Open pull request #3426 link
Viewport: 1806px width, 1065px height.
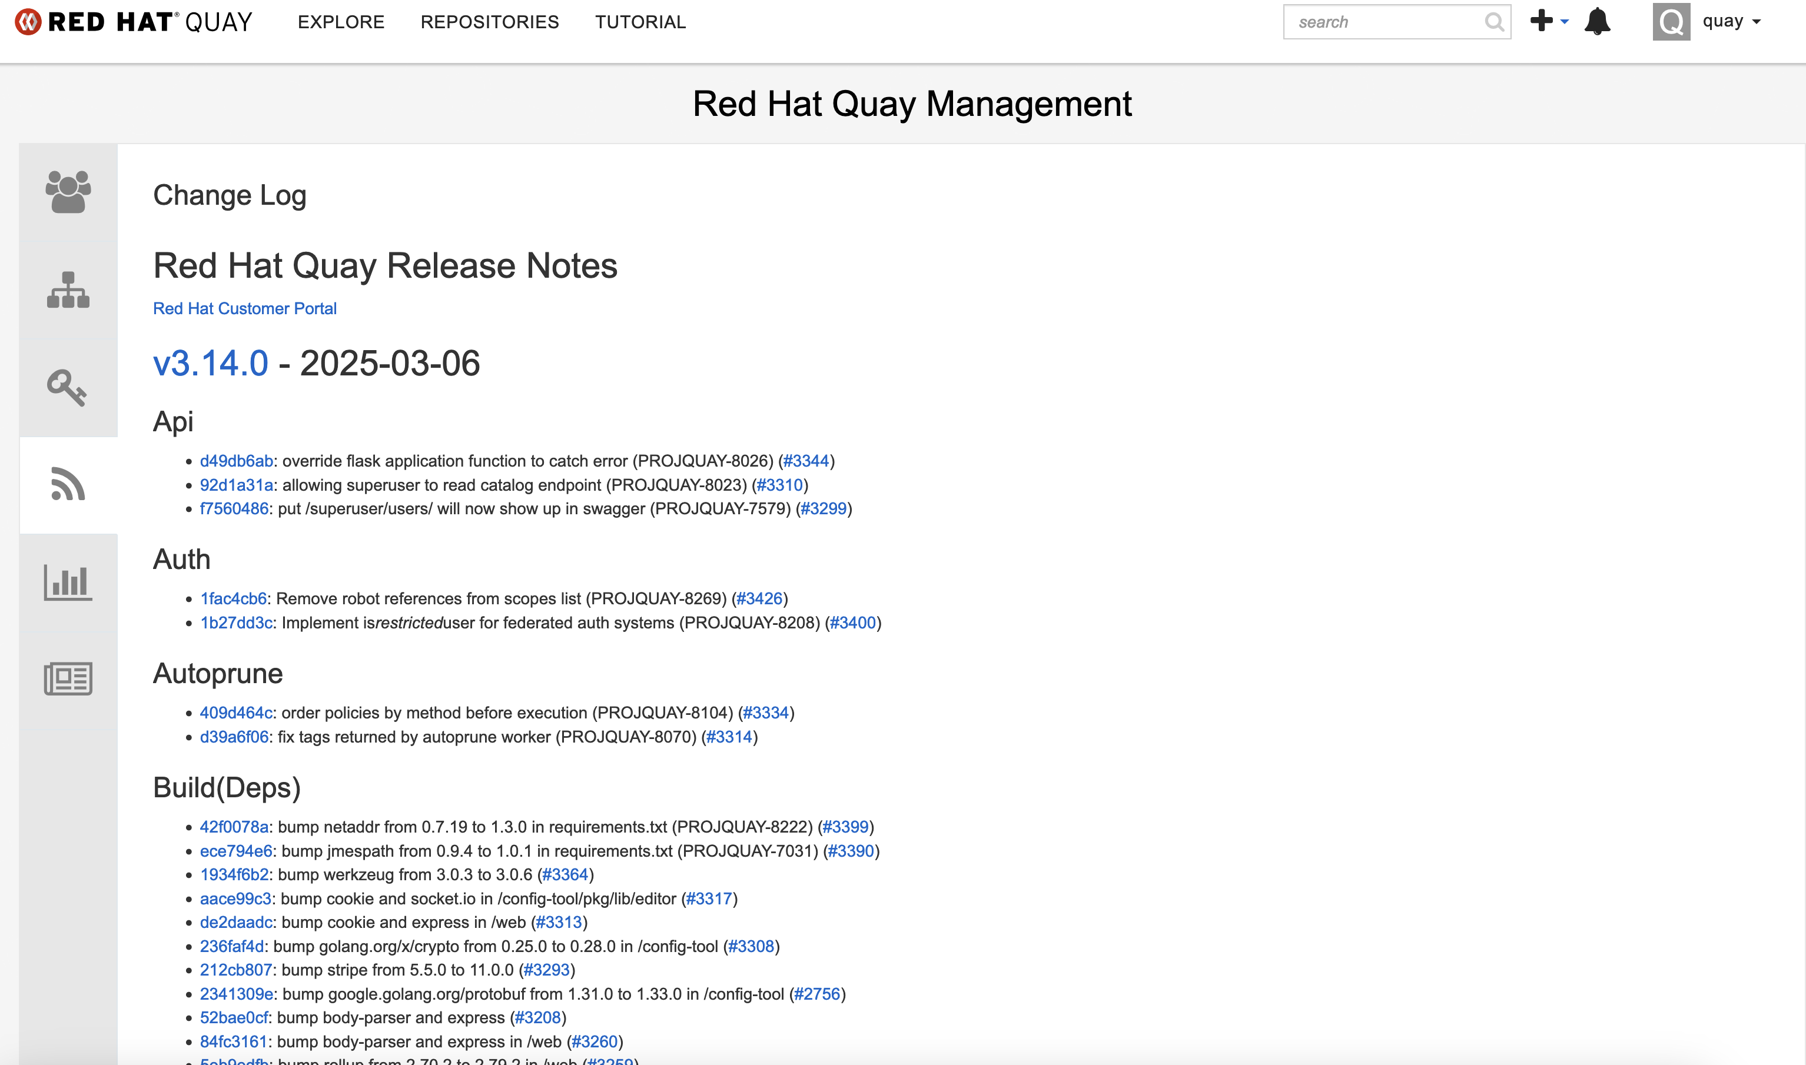pyautogui.click(x=759, y=598)
